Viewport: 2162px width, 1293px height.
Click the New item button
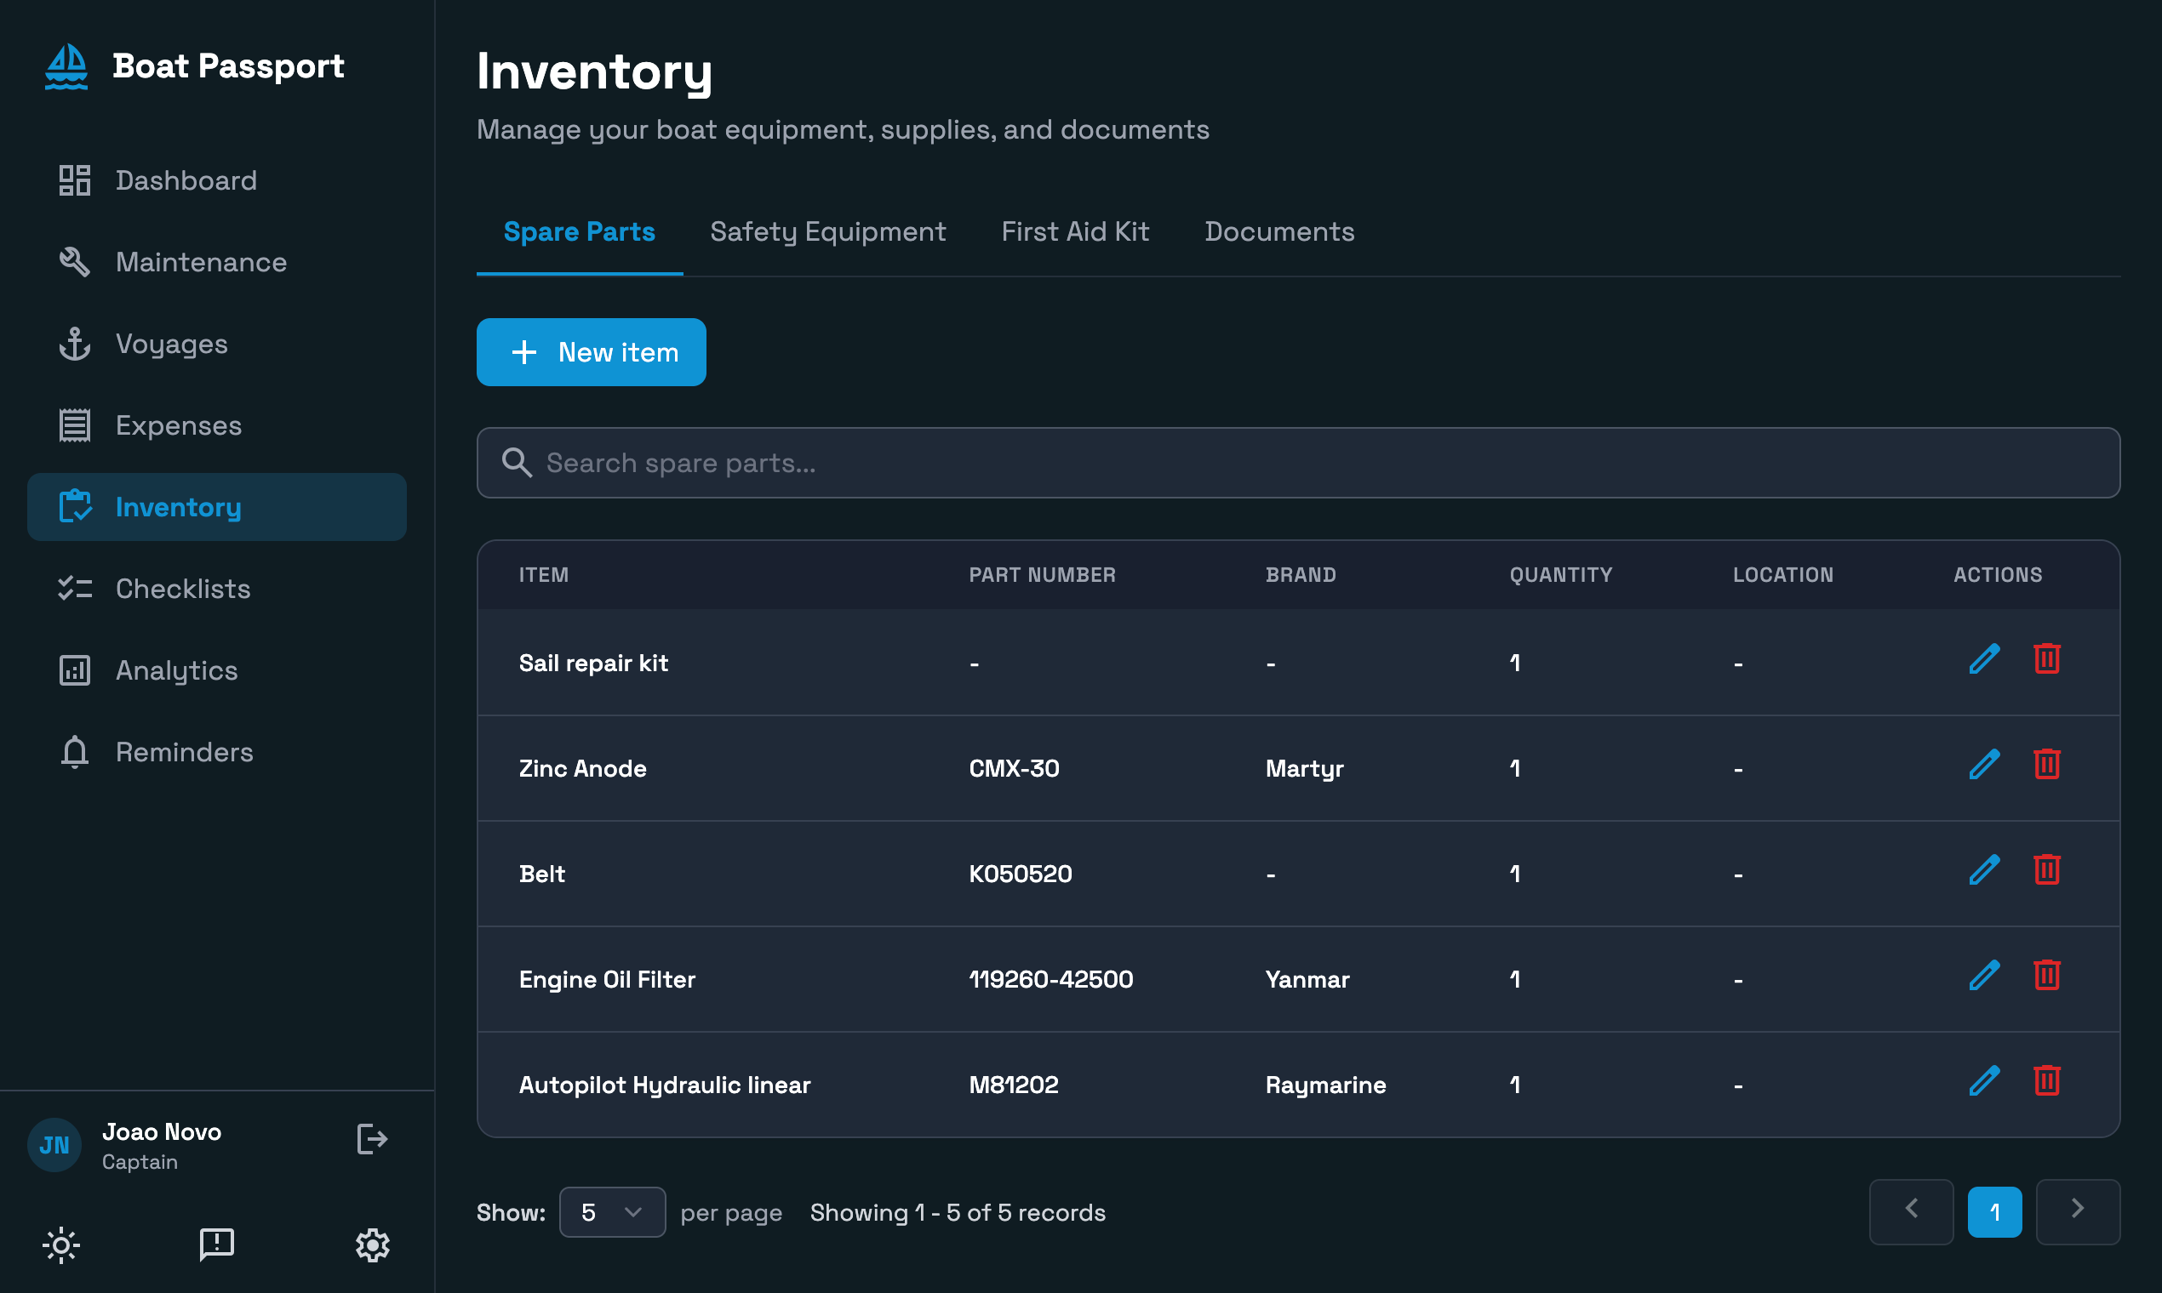(x=591, y=352)
